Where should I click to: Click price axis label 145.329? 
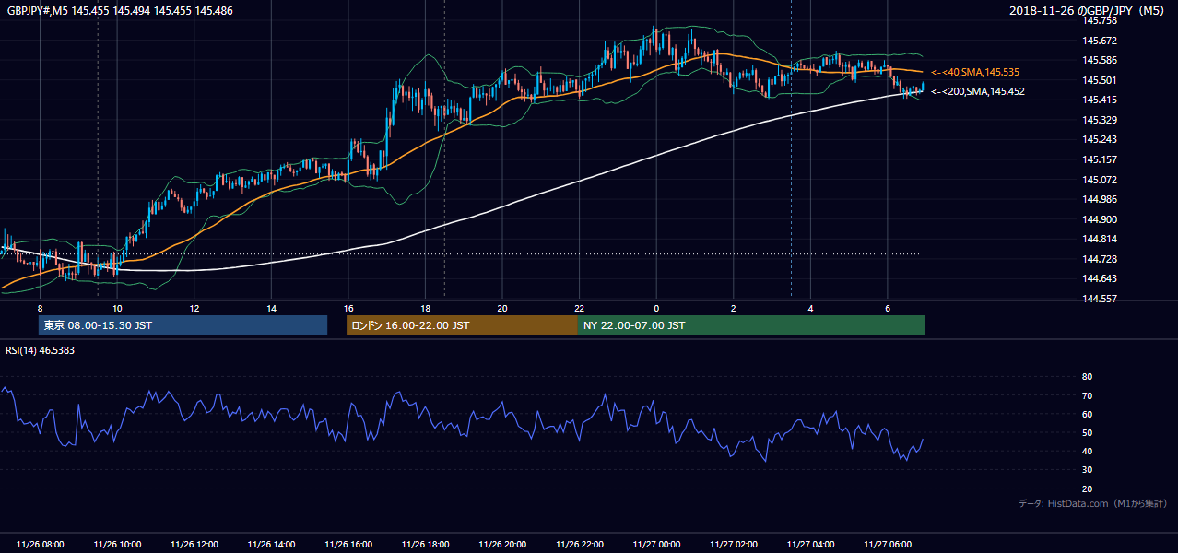pos(1098,120)
